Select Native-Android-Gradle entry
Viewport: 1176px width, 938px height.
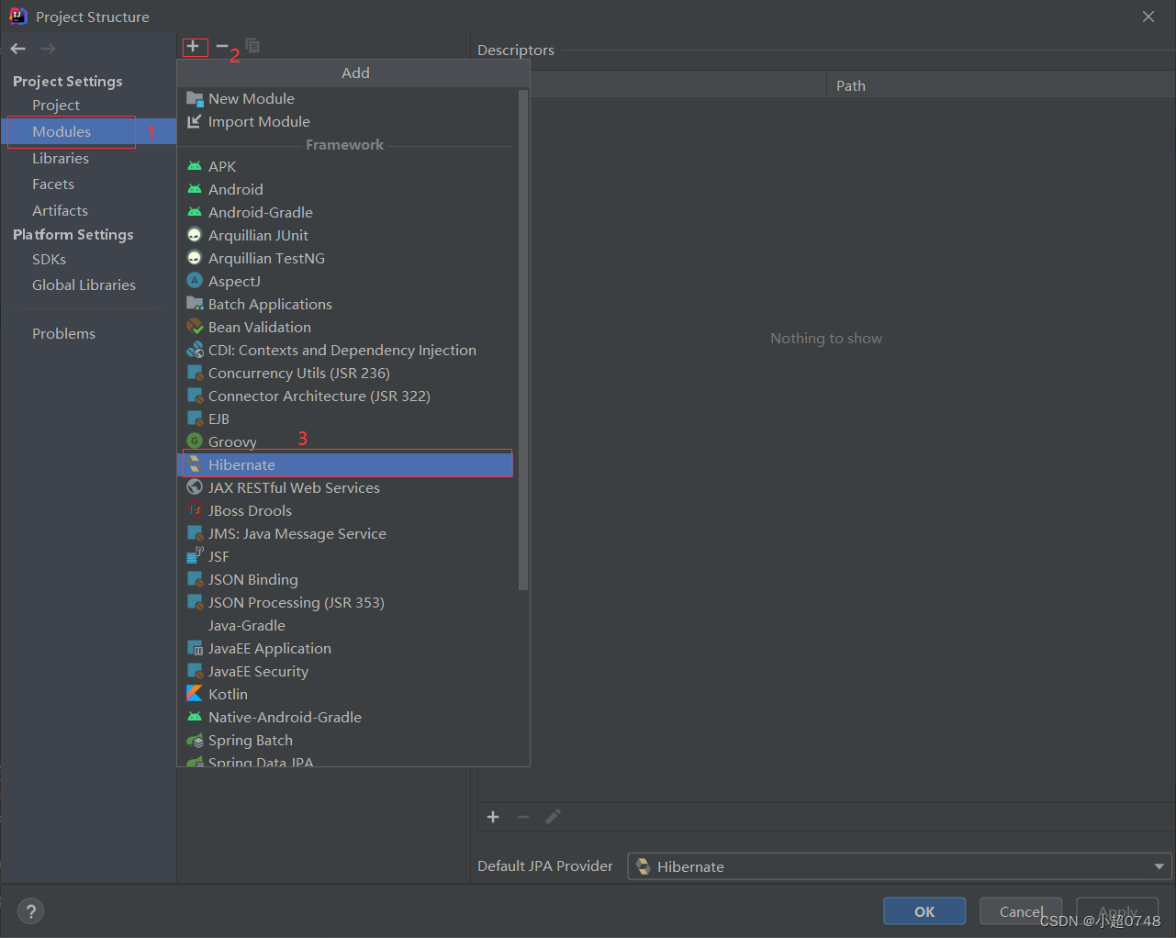pos(344,717)
